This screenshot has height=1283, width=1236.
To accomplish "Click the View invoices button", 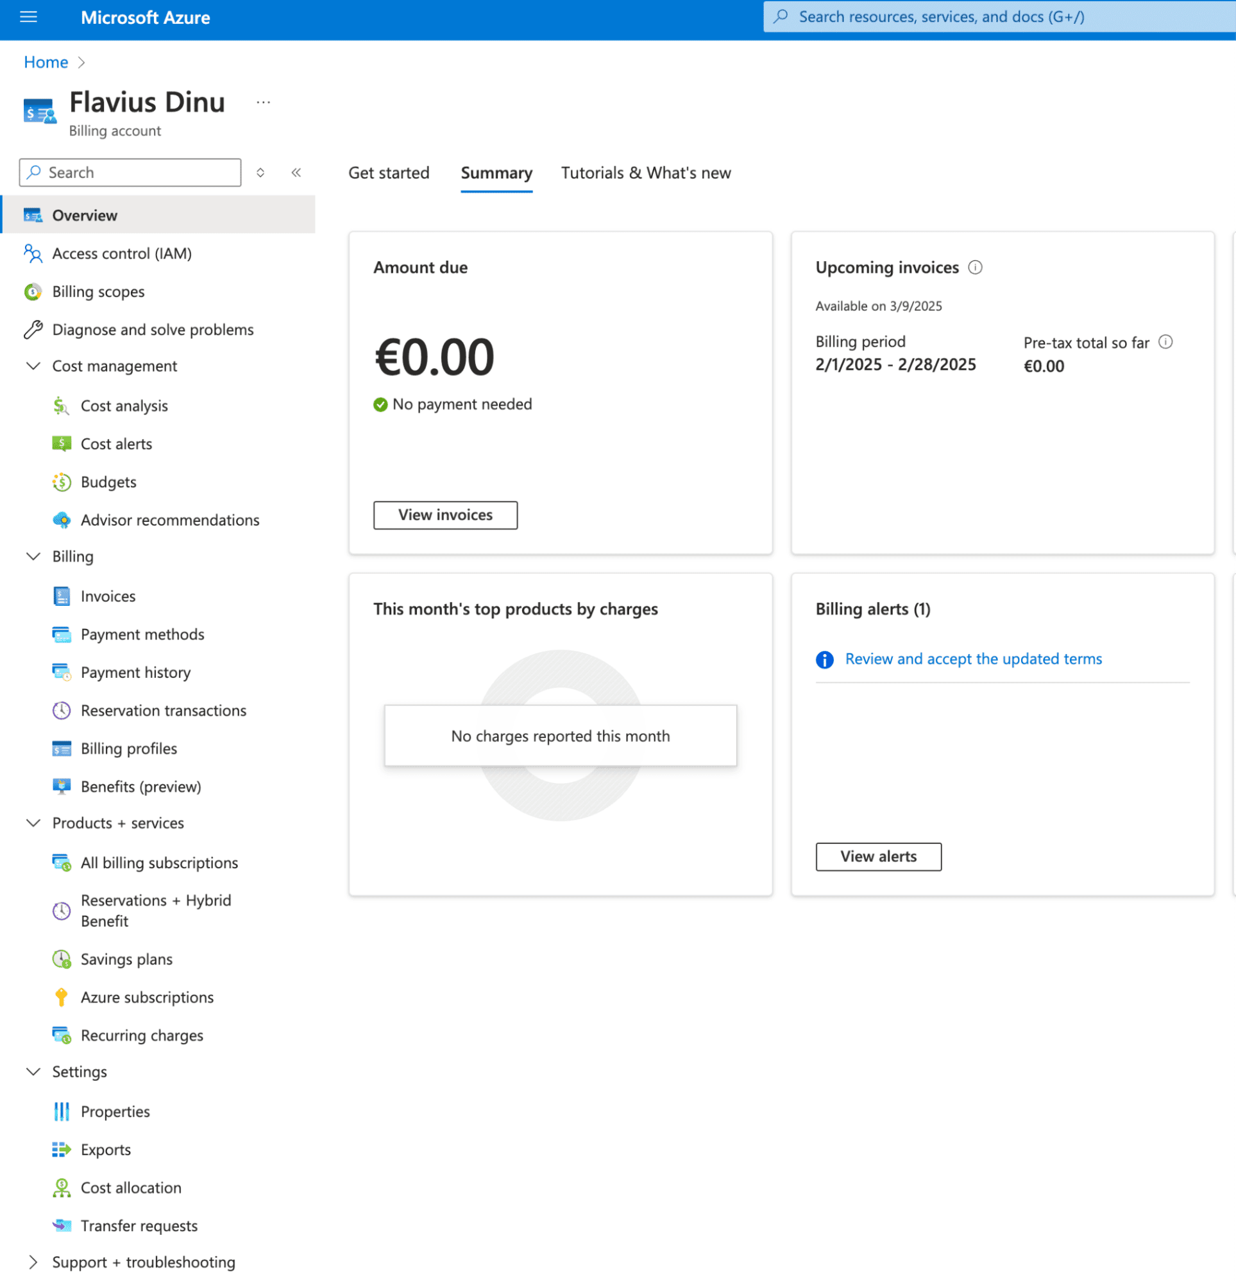I will [445, 515].
